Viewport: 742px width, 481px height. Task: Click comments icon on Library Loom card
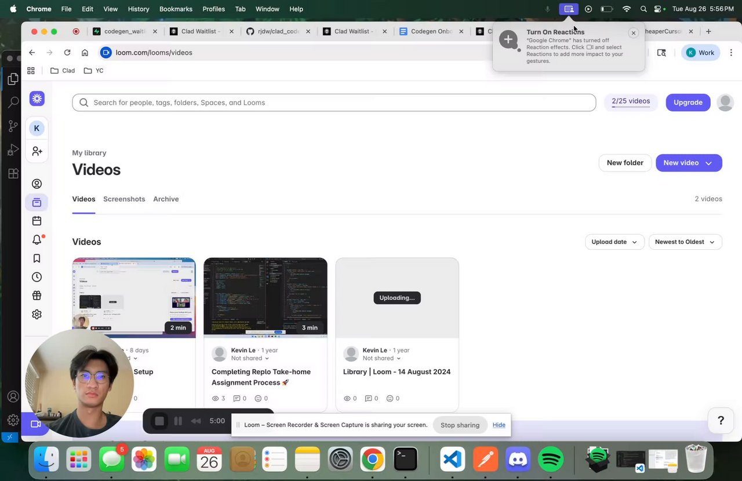(x=368, y=398)
